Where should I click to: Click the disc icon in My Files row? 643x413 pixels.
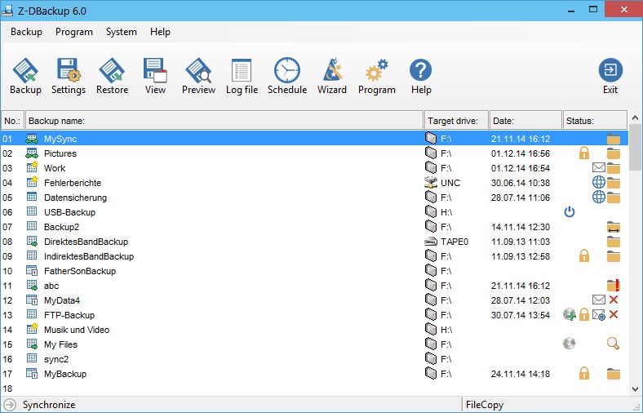coord(570,344)
